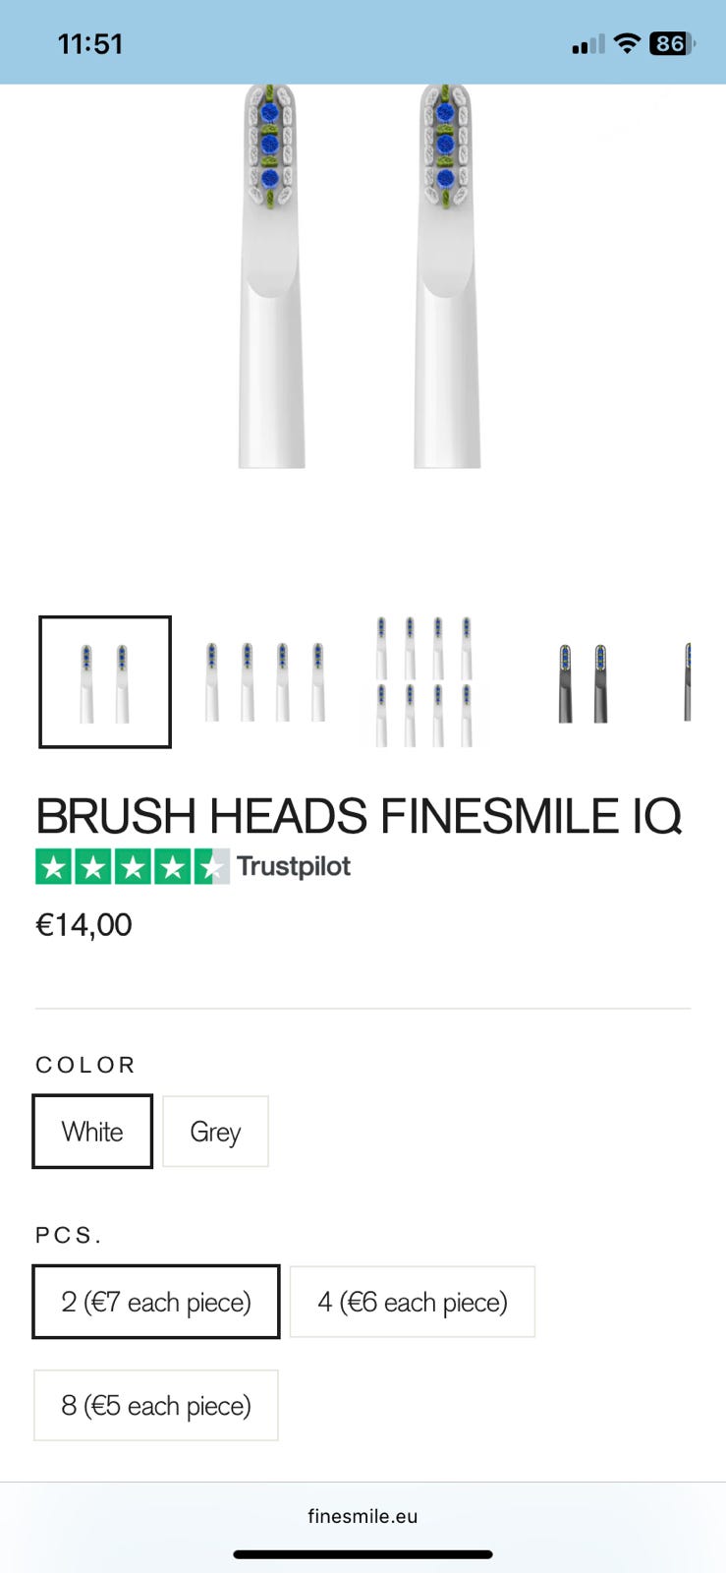Tap the partially visible grey thumbnail

pos(687,681)
